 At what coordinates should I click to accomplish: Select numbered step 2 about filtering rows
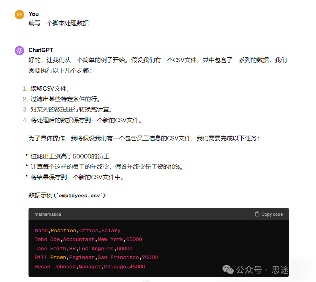coord(65,99)
